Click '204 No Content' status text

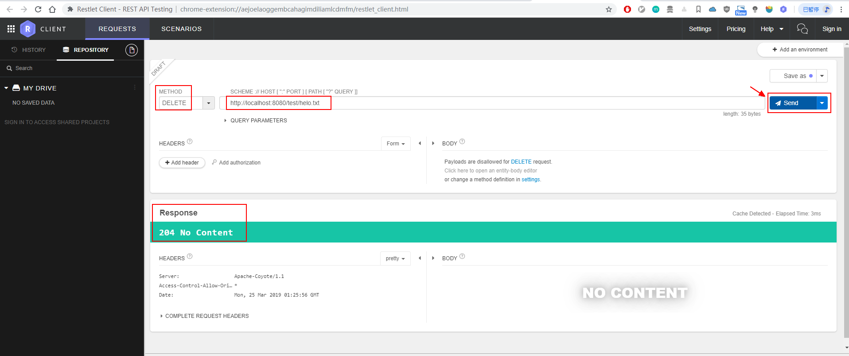pos(196,232)
